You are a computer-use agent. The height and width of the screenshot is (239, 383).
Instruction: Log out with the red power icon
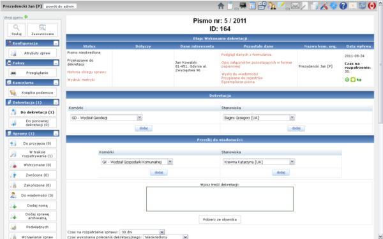[372, 6]
